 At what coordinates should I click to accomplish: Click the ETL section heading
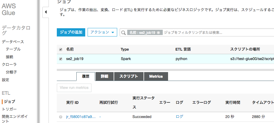(x=6, y=93)
